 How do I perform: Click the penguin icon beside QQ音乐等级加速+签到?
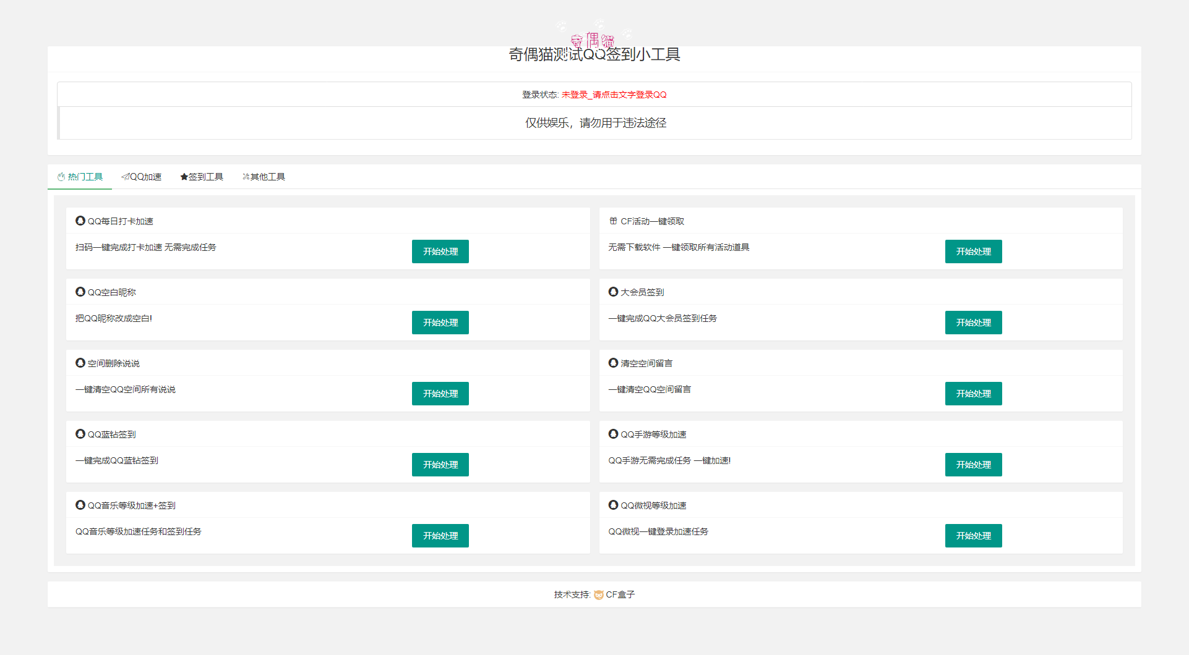pos(80,505)
